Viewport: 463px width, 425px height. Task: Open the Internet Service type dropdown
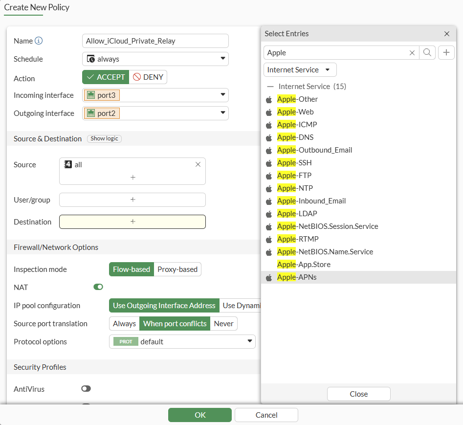tap(300, 70)
